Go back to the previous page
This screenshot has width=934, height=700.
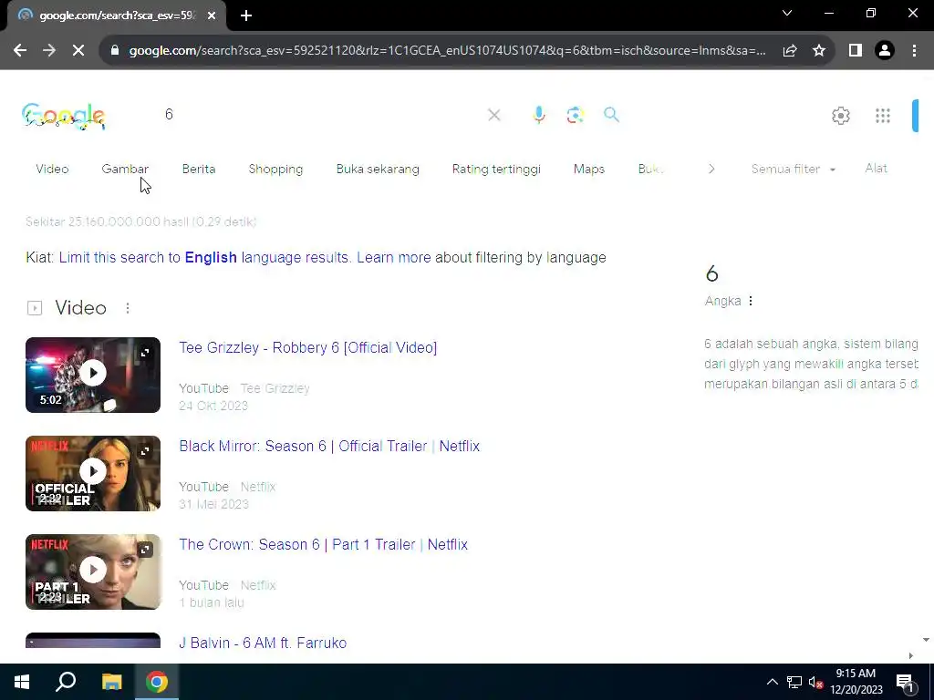click(x=20, y=51)
